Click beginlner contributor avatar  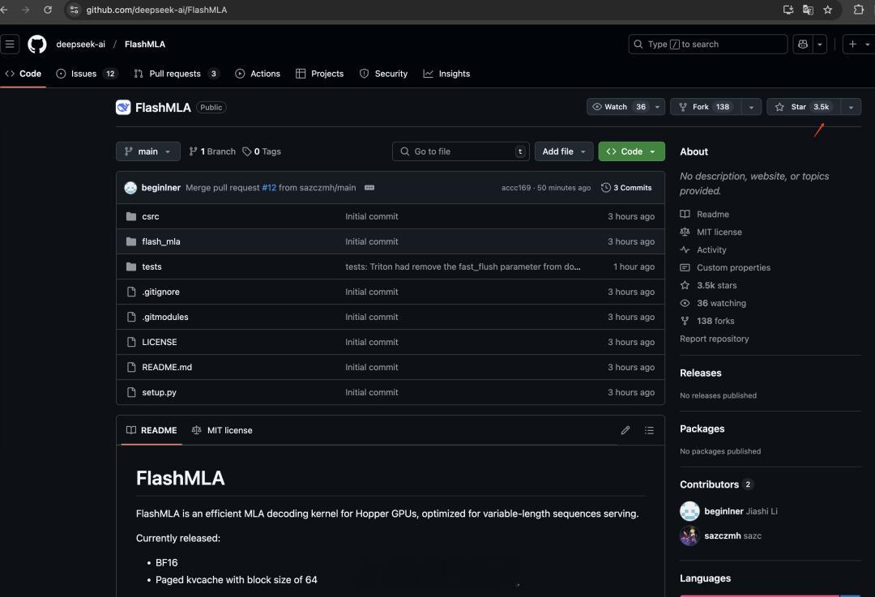689,511
